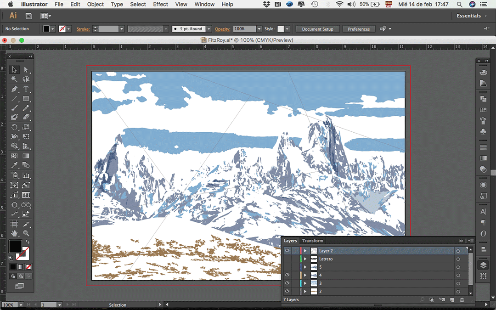Select the Pencil tool

pyautogui.click(x=26, y=108)
